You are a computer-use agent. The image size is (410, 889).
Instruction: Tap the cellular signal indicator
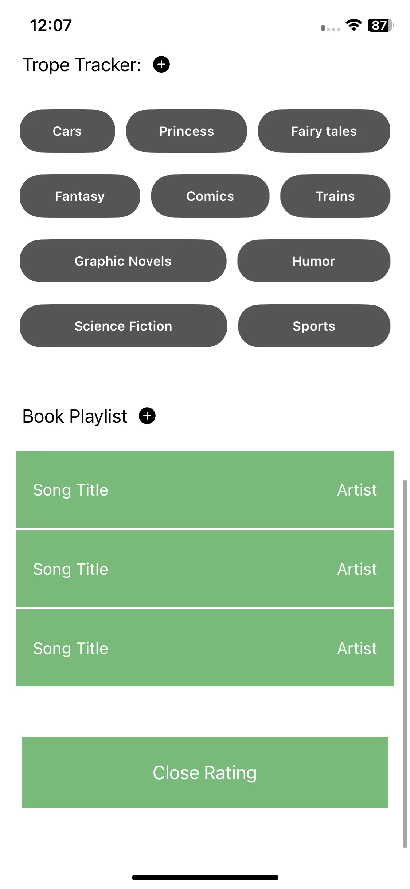coord(331,28)
